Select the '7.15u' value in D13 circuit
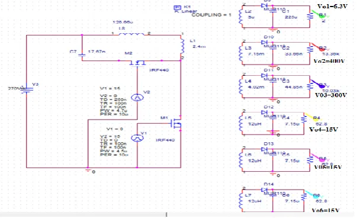Screen dimensions: 357x218 (x=292, y=161)
